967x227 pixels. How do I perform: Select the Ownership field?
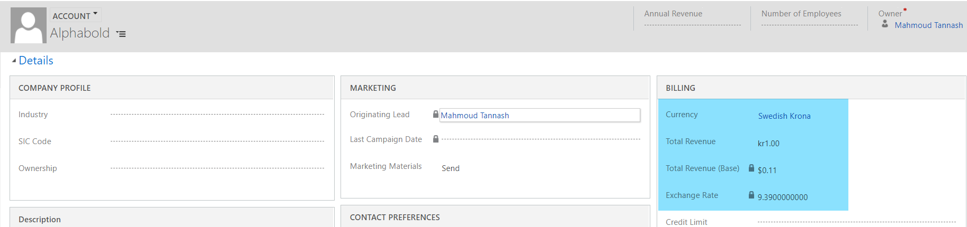(217, 168)
